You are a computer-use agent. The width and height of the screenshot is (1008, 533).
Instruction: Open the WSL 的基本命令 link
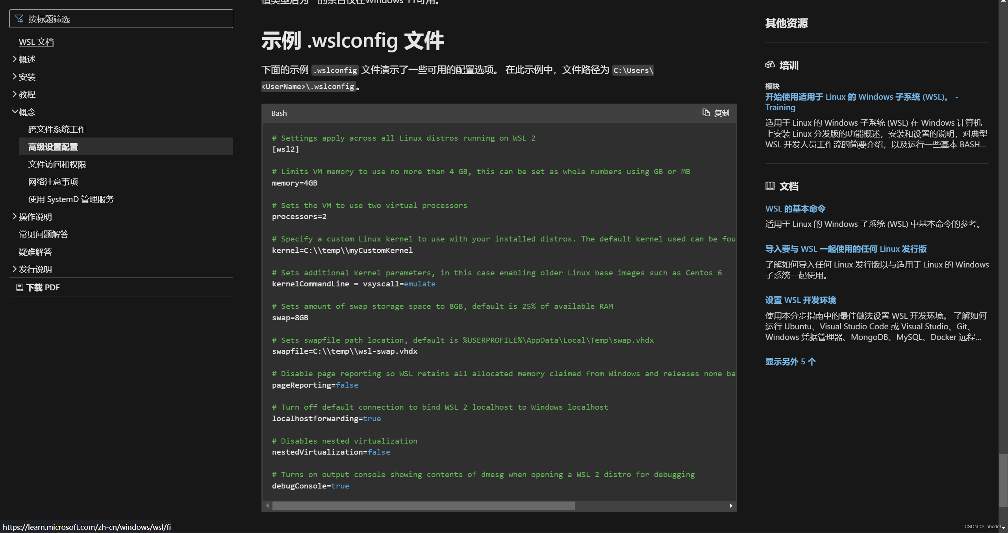[794, 208]
